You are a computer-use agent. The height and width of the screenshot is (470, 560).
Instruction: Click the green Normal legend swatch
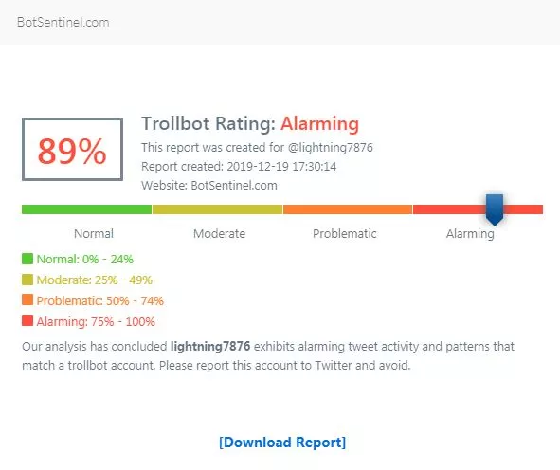click(x=27, y=259)
